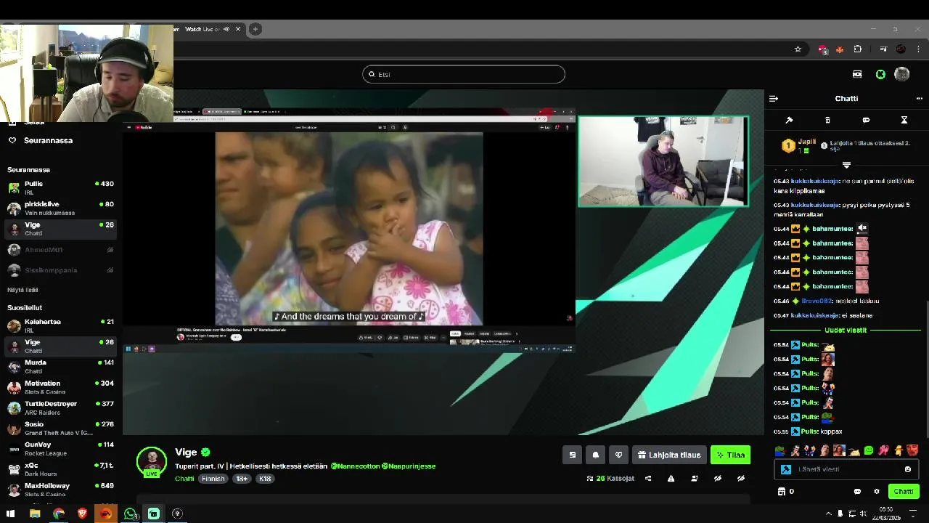Viewport: 929px width, 523px height.
Task: Open Kick clips icon in top bar
Action: coord(857,74)
